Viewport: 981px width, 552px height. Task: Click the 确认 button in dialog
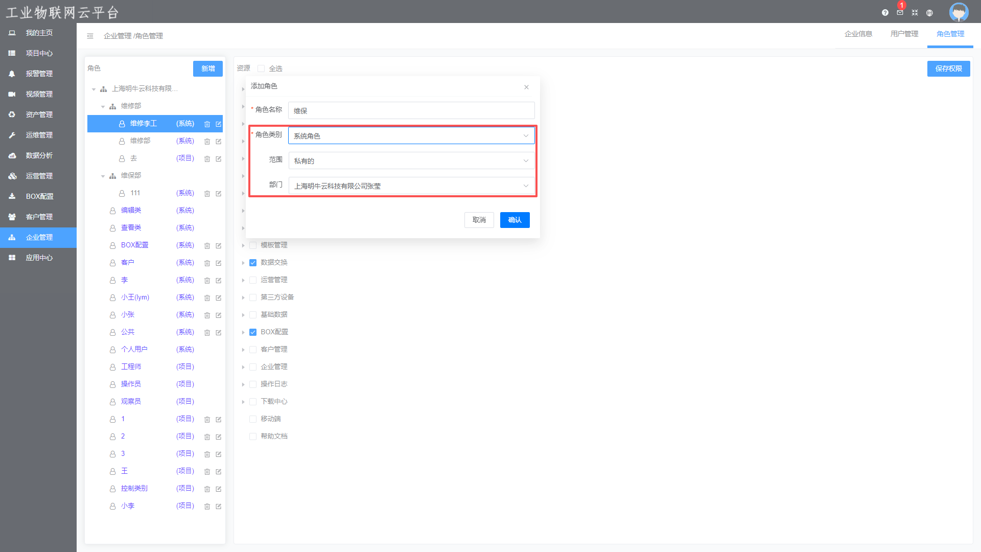pos(515,220)
